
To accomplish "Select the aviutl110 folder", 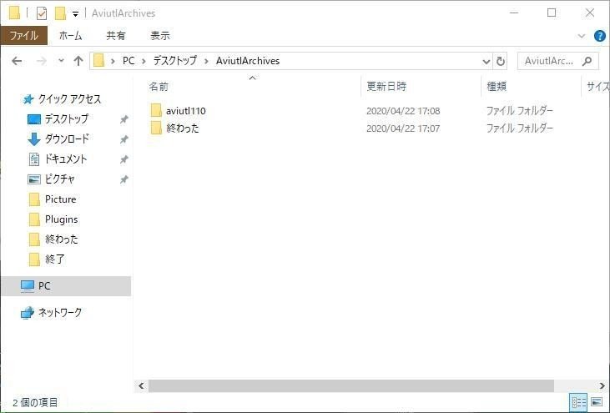I will (x=185, y=111).
